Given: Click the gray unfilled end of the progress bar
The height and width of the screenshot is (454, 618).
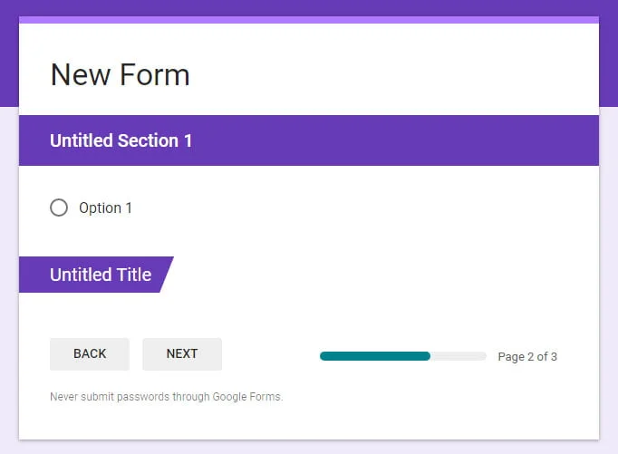Looking at the screenshot, I should [459, 356].
